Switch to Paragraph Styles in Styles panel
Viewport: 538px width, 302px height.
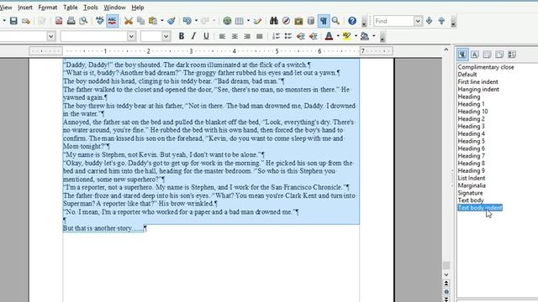(462, 54)
